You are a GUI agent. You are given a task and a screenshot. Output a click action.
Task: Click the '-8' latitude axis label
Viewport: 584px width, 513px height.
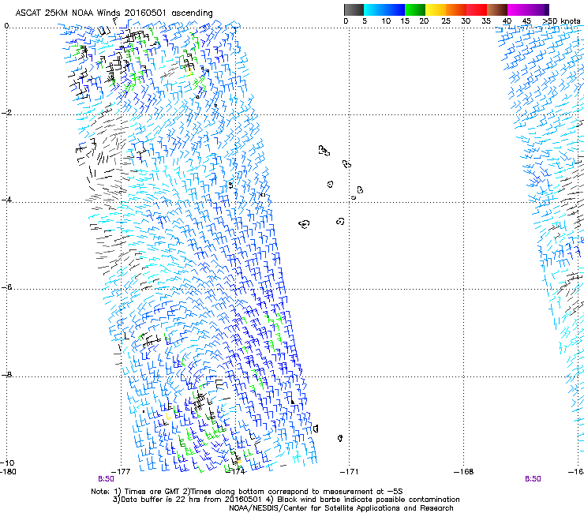pos(6,374)
